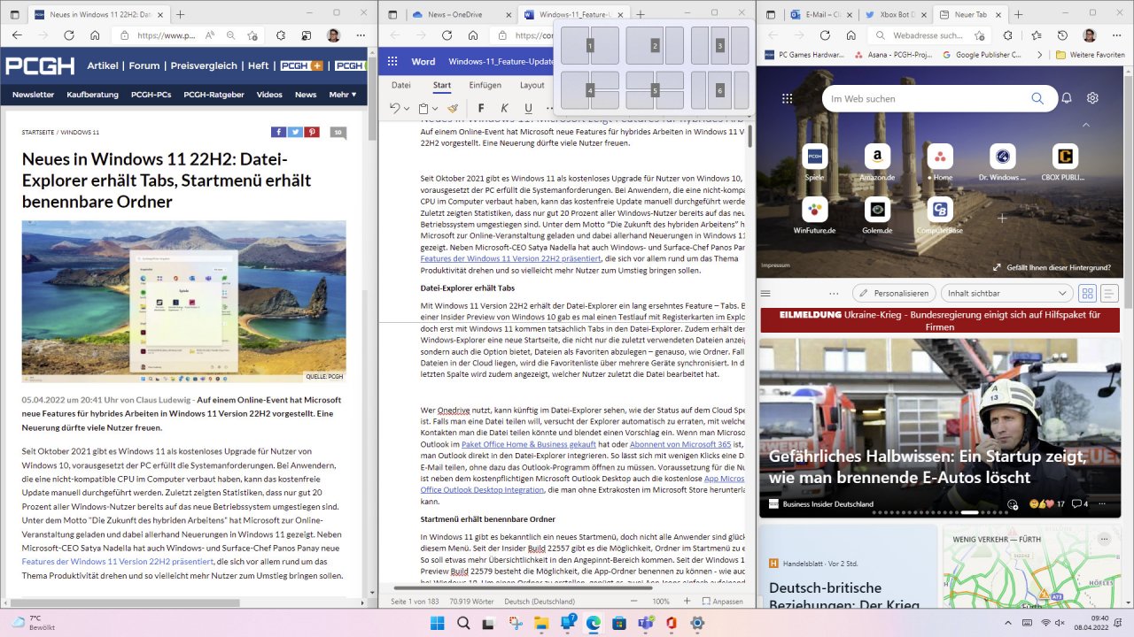Switch to the E-Mail browser tab
Viewport: 1134px width, 637px height.
(819, 14)
